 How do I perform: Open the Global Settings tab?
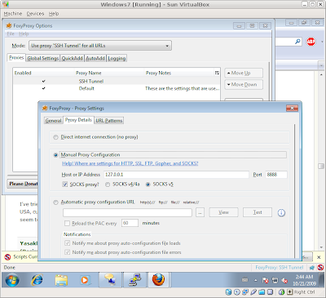point(43,58)
